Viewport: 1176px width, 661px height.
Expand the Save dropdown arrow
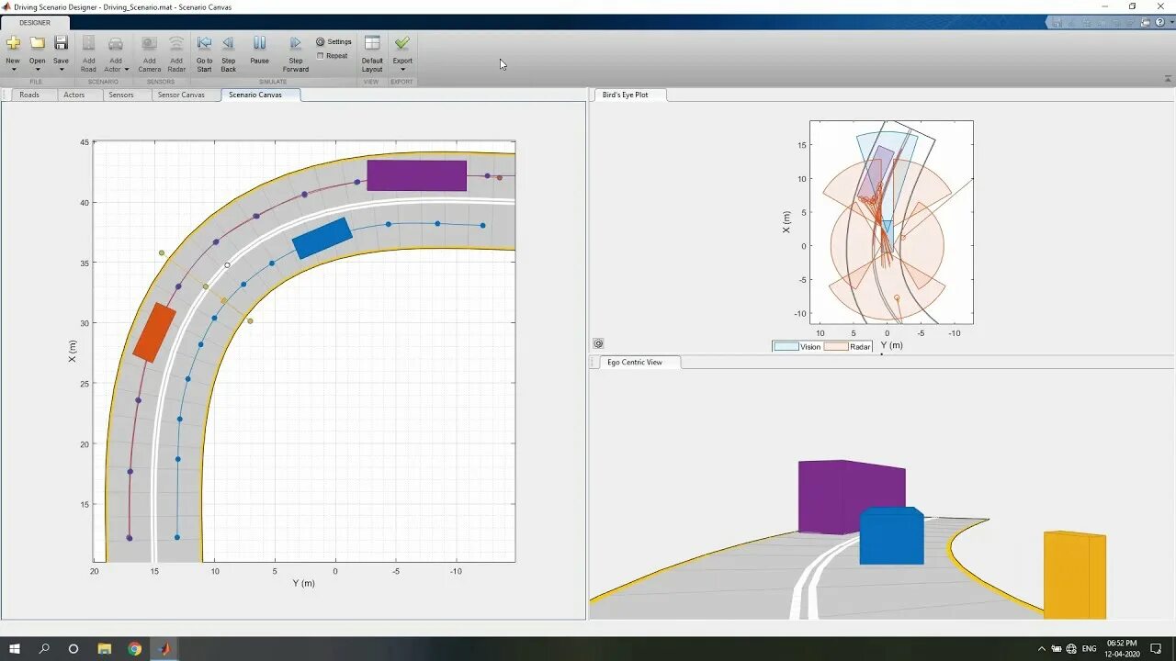[x=61, y=70]
